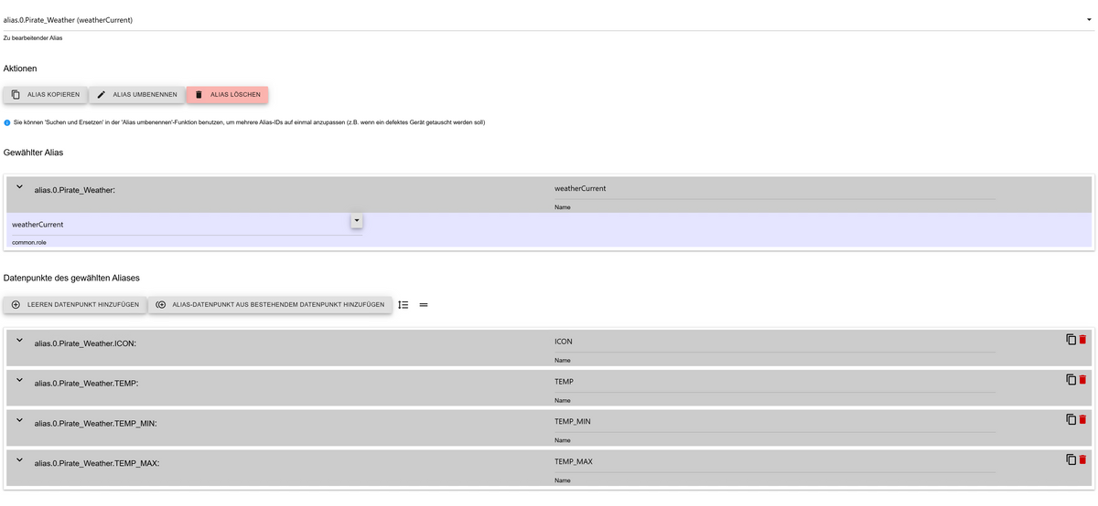Add an empty datapoint
The height and width of the screenshot is (506, 1098).
point(74,305)
